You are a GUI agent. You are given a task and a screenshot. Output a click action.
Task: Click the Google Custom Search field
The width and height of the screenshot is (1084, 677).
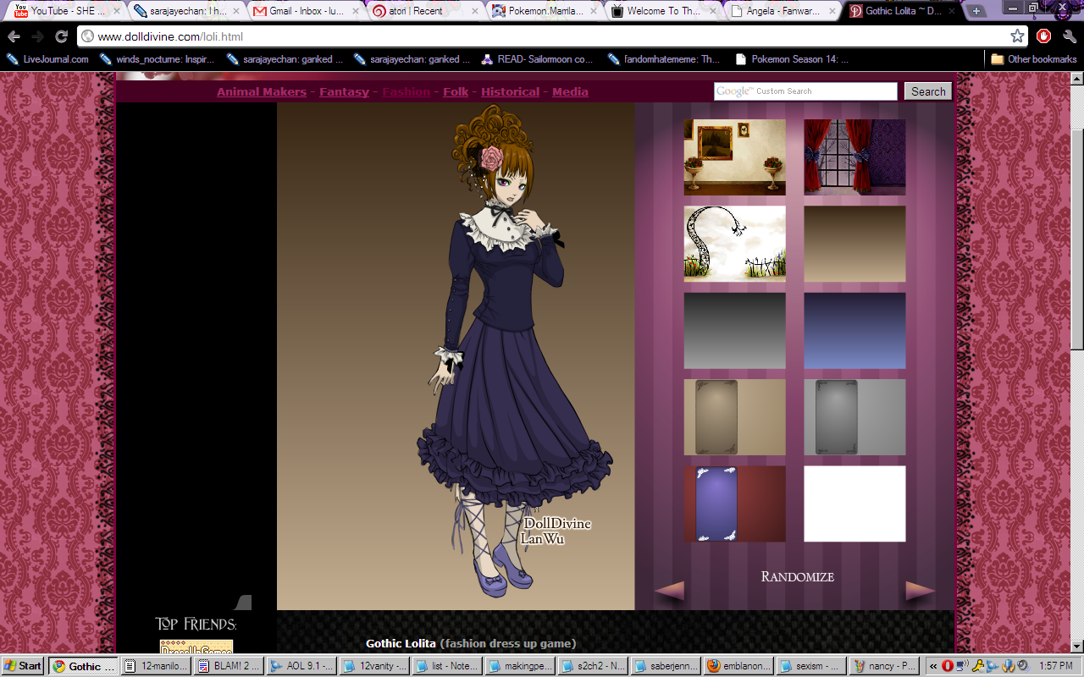pyautogui.click(x=805, y=91)
